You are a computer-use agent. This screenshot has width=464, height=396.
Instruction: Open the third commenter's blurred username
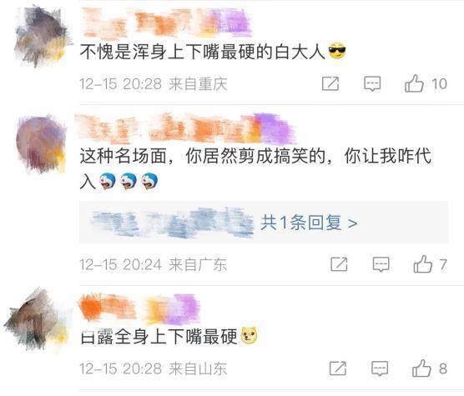pyautogui.click(x=139, y=308)
